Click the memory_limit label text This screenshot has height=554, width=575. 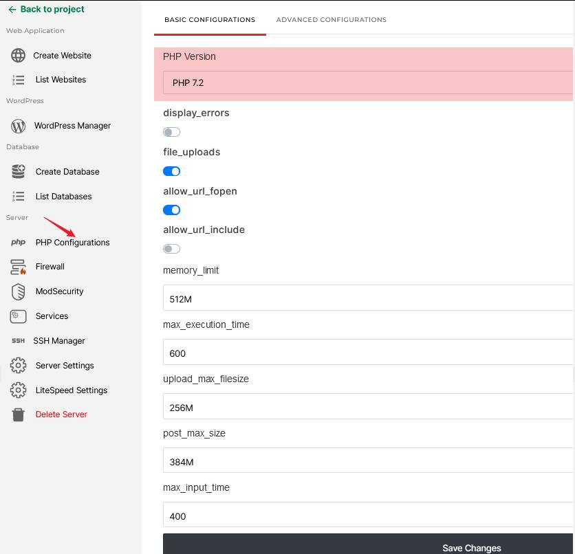coord(191,270)
